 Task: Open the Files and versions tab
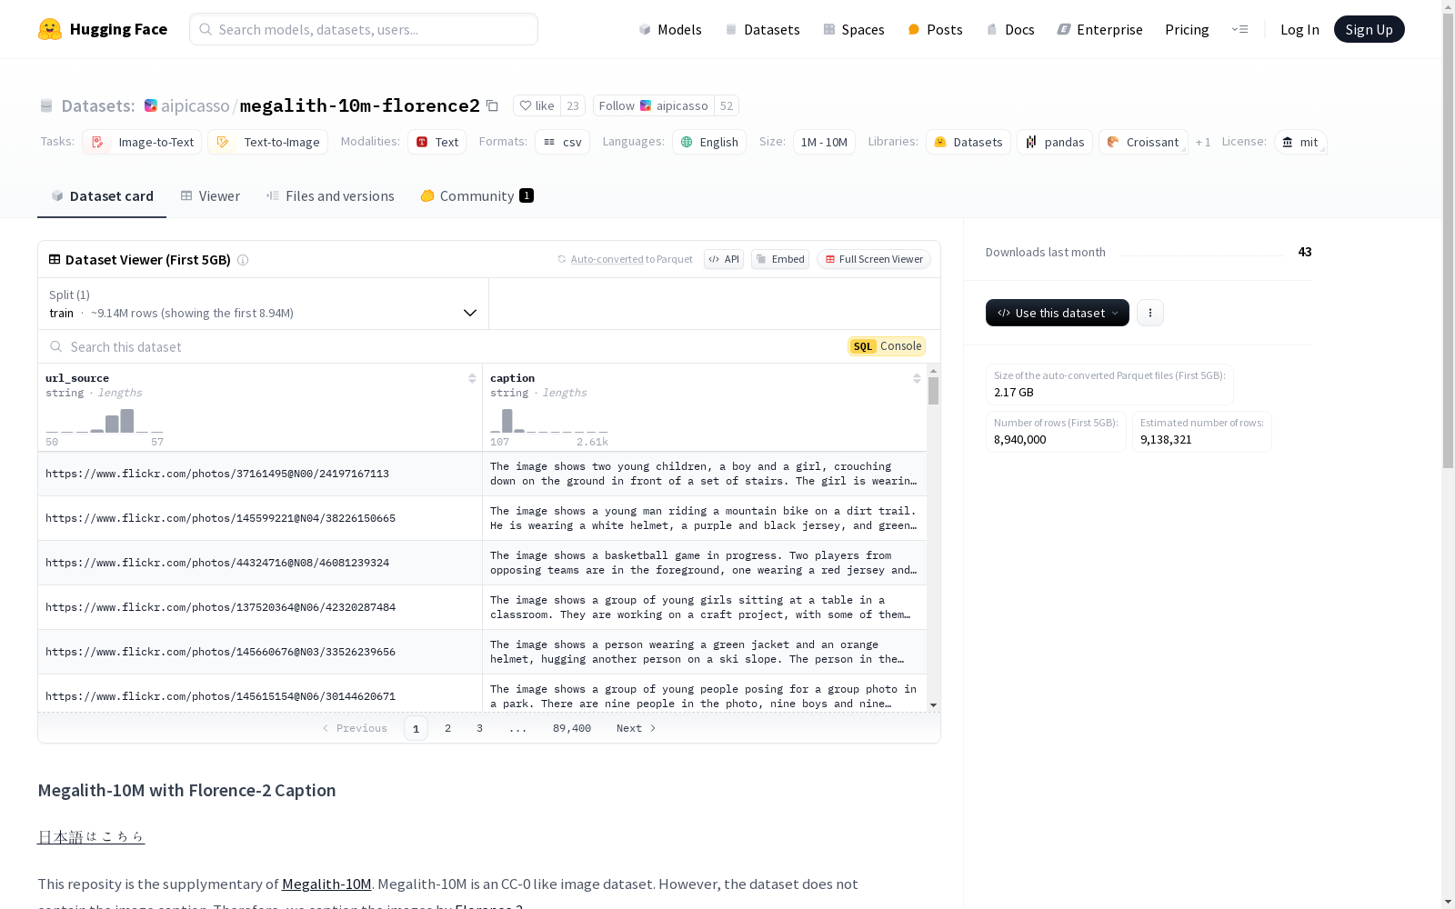(330, 195)
